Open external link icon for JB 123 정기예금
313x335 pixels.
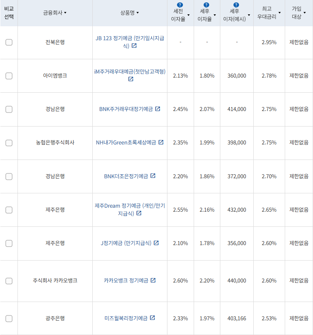(x=134, y=45)
